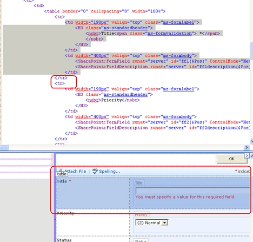Viewport: 253px width, 242px height.
Task: Click 'ms-standardheader' class above Priority nobr line
Action: 125,95
